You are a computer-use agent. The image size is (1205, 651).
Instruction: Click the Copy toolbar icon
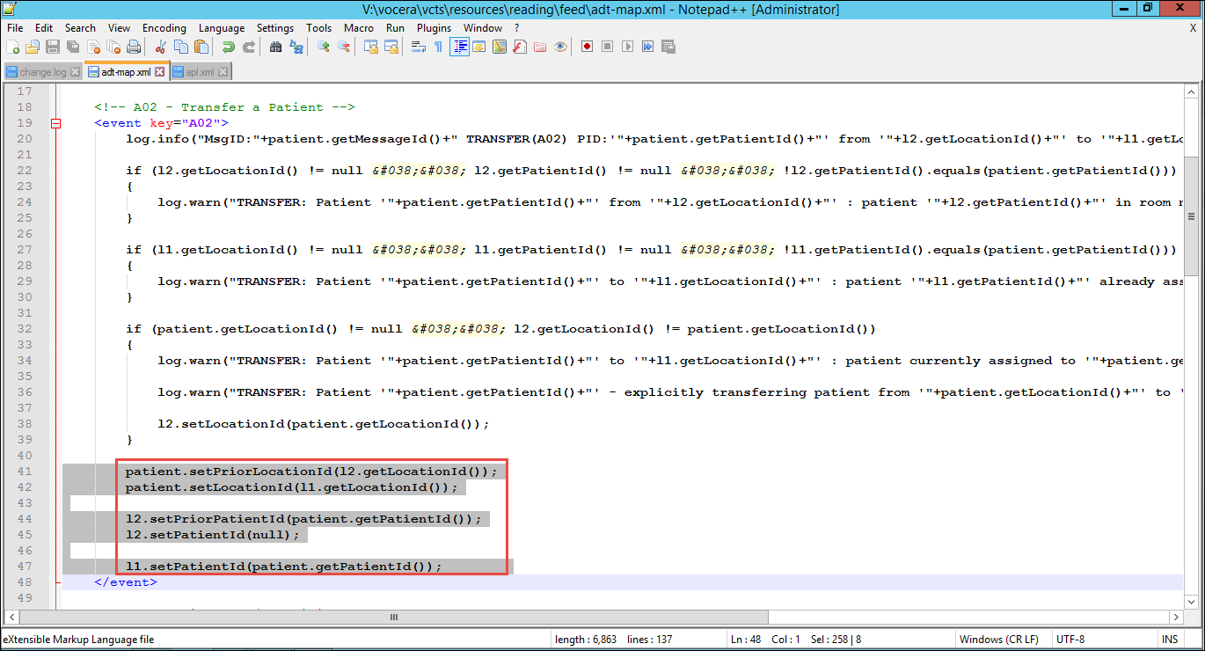coord(181,47)
